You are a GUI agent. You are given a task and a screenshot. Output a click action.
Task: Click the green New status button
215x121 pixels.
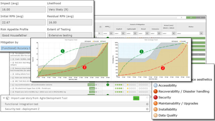[136, 98]
